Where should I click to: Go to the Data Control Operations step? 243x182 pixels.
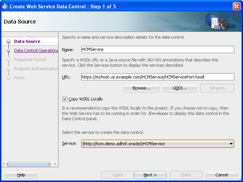click(36, 50)
